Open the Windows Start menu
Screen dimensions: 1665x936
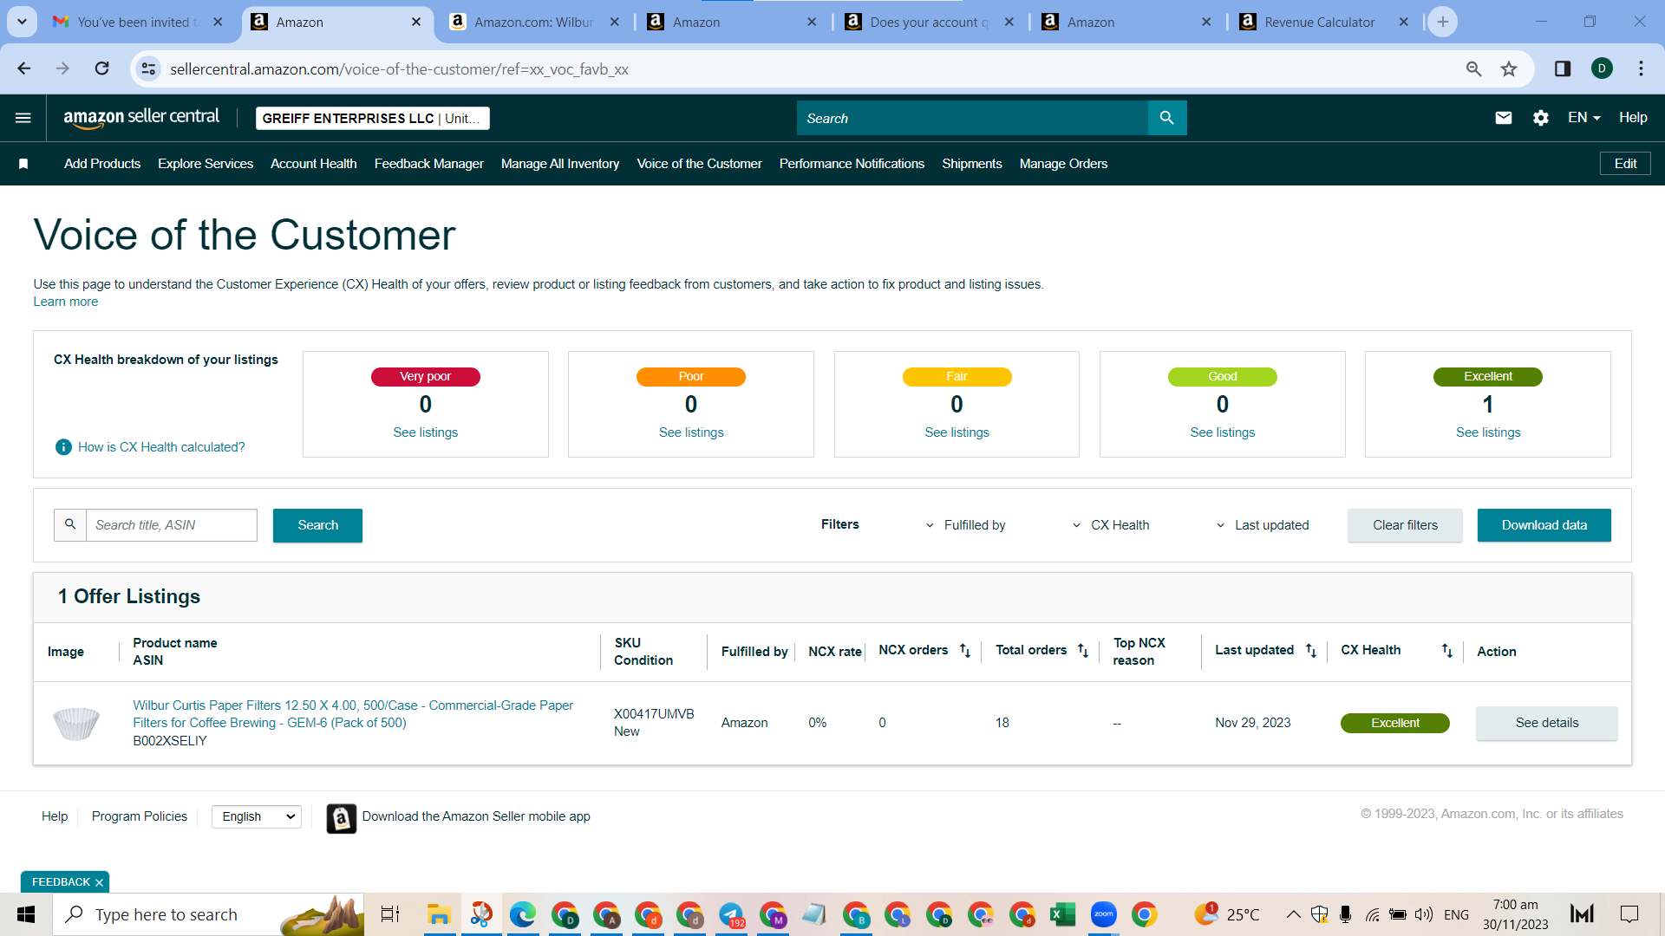(26, 914)
